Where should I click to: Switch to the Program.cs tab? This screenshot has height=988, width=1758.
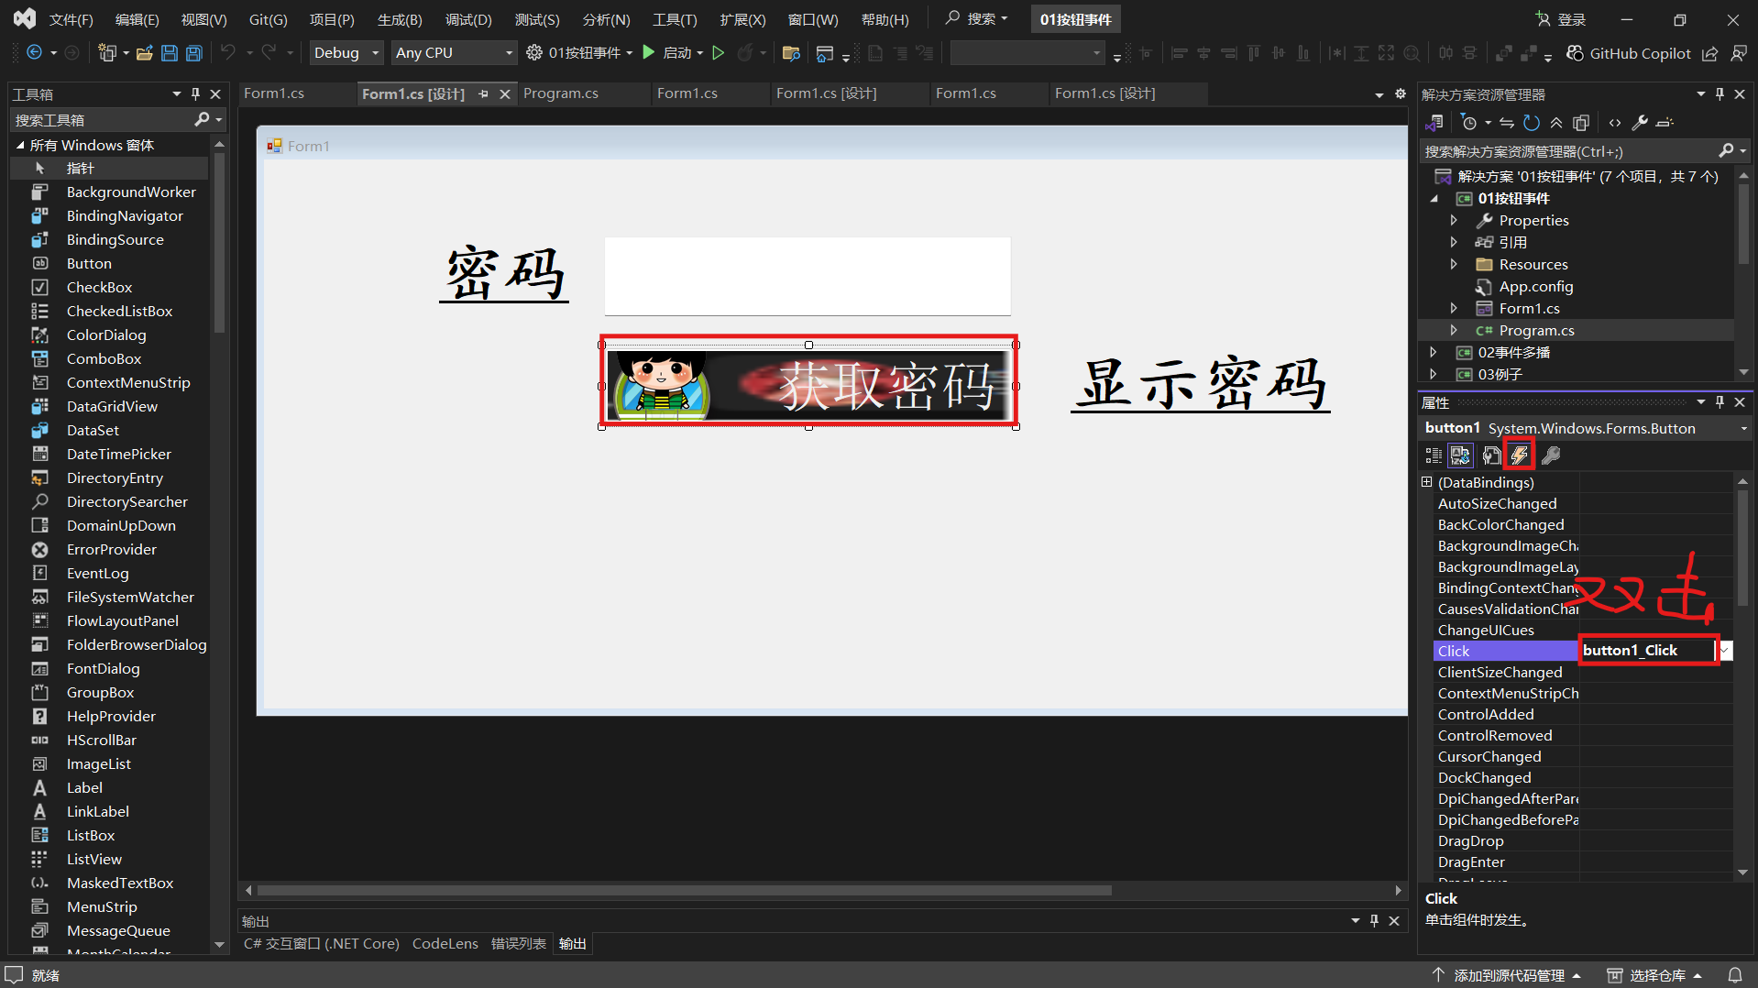pos(560,93)
